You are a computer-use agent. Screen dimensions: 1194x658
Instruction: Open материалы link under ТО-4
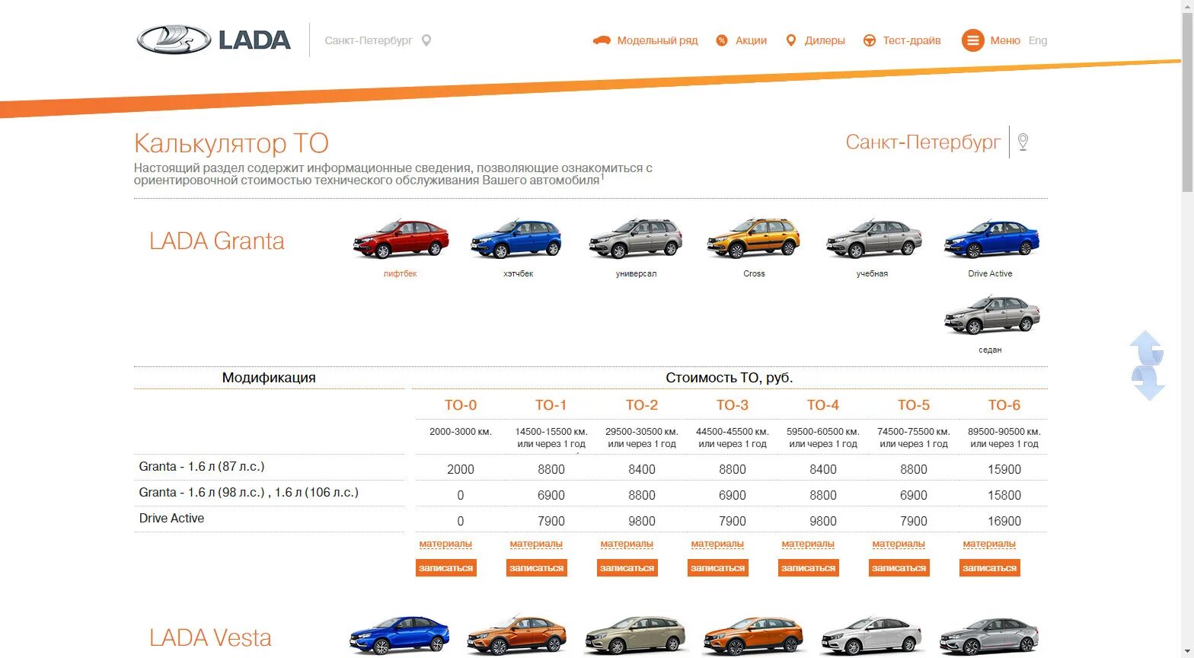[x=808, y=544]
